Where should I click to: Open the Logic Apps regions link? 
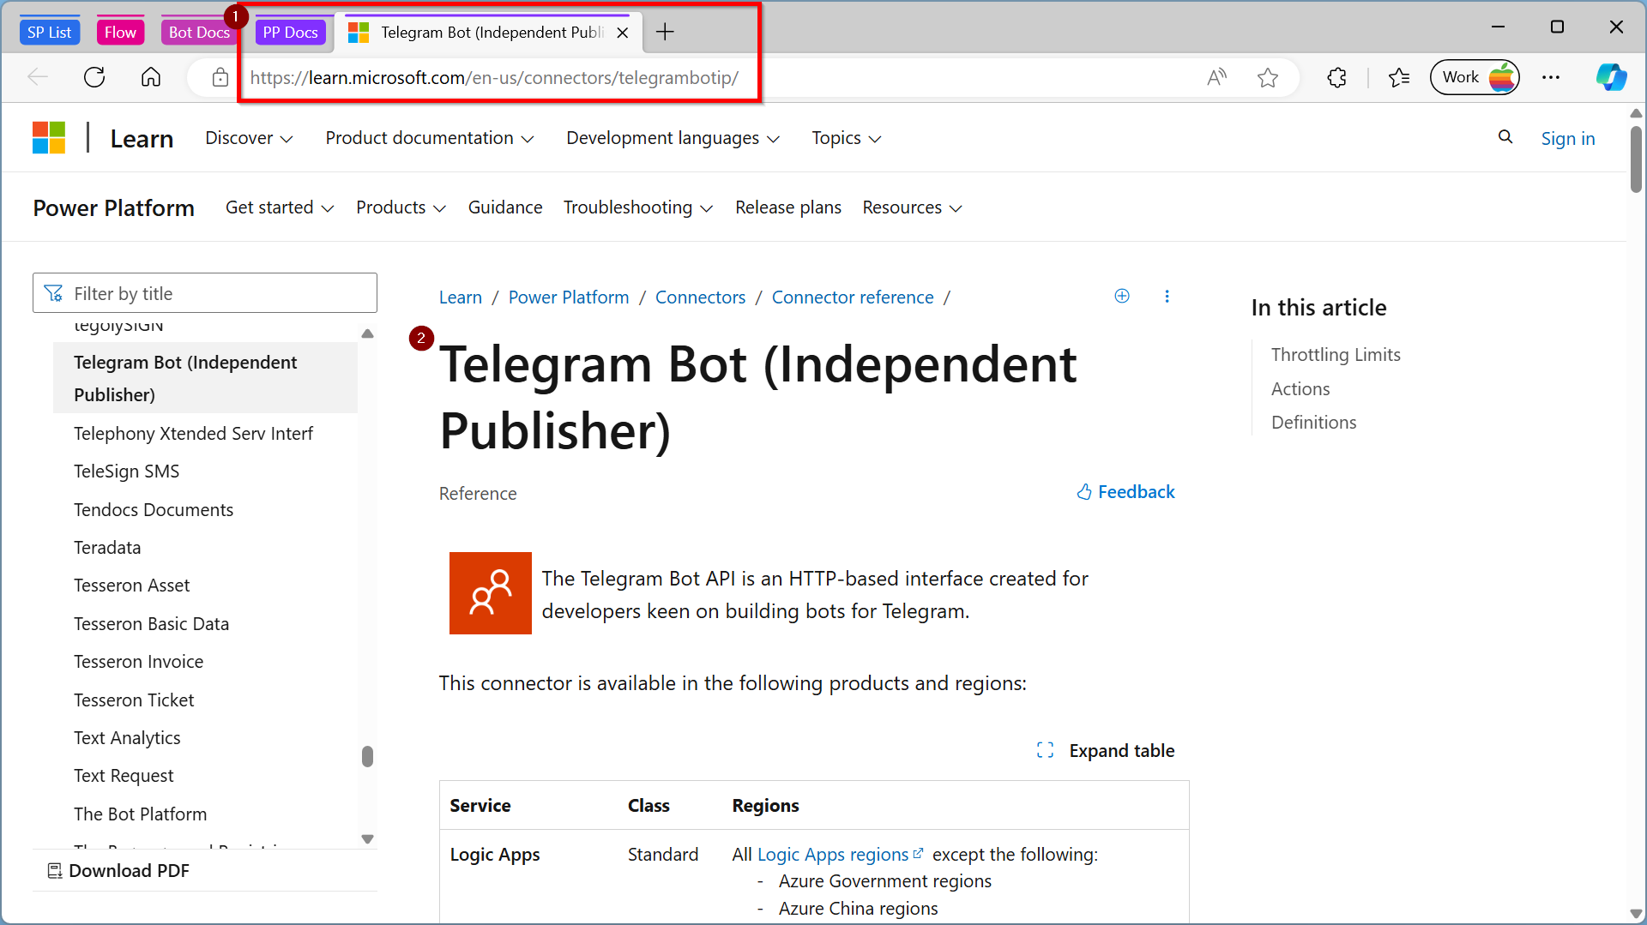[840, 855]
